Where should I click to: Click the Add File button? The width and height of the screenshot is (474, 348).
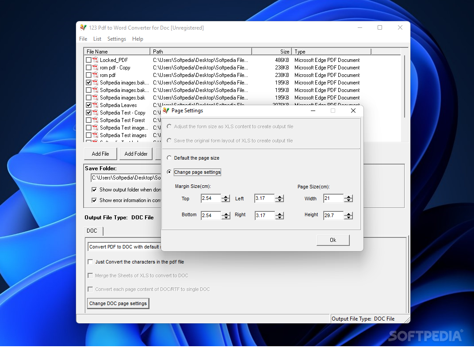click(100, 153)
